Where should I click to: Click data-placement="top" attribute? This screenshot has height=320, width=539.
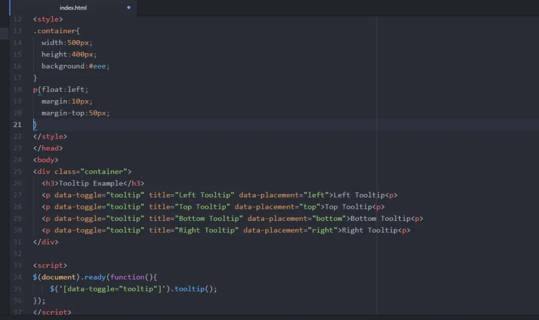click(x=277, y=207)
